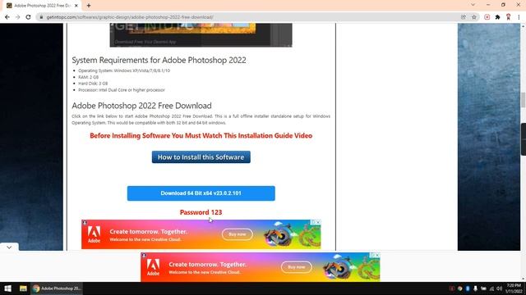Click the browser forward arrow
This screenshot has width=526, height=295.
tap(18, 17)
